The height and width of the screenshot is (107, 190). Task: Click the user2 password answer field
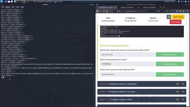[127, 64]
